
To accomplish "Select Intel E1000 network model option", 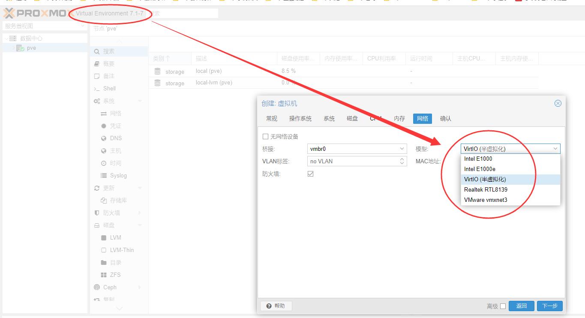I will 478,159.
